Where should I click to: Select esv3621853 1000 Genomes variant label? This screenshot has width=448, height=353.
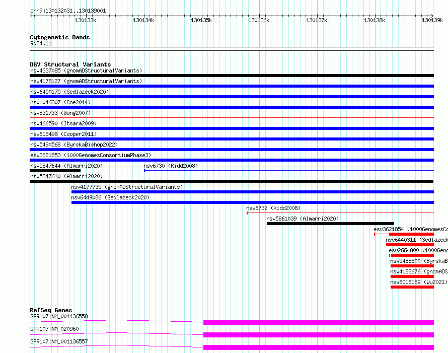click(x=91, y=155)
